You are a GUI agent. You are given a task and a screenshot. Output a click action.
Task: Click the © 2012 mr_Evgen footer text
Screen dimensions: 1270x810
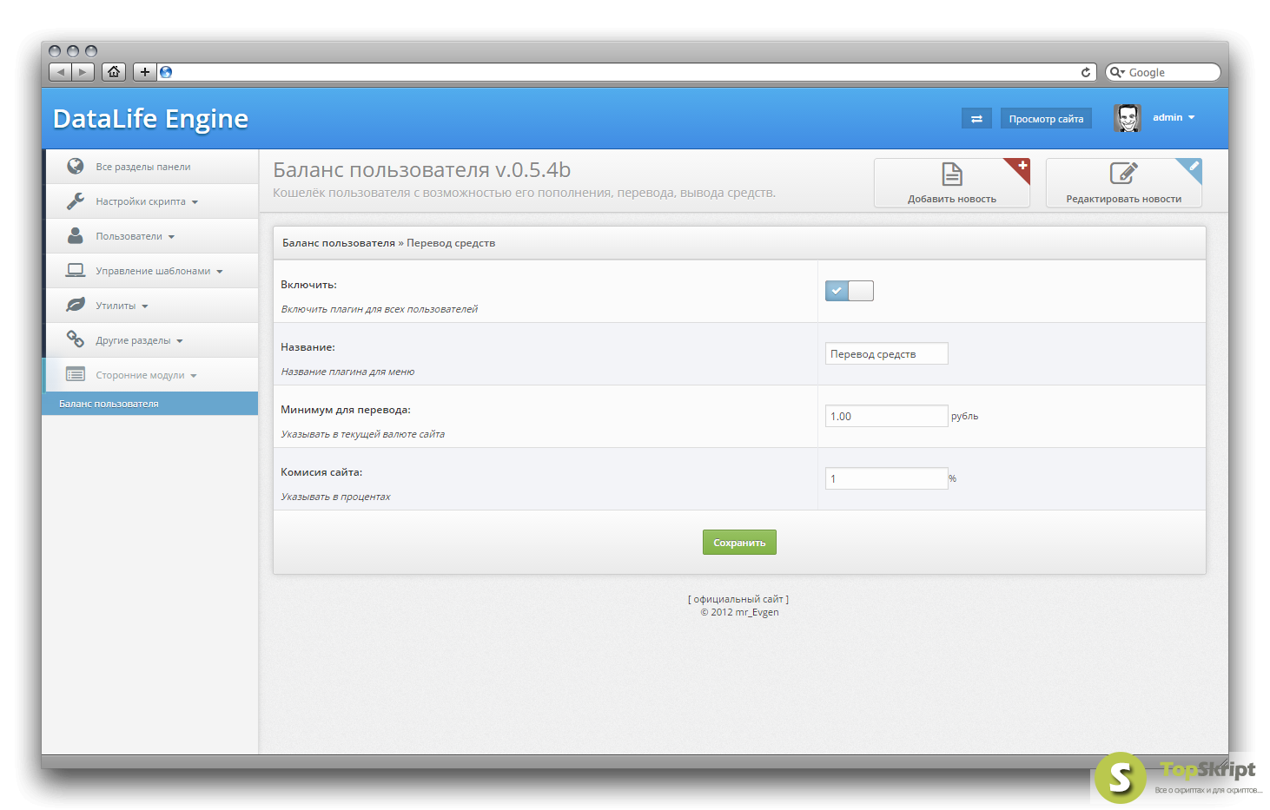click(739, 612)
